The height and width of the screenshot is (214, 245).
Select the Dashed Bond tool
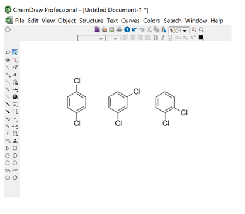coord(8,82)
